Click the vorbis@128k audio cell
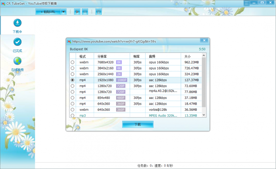 tap(158, 110)
